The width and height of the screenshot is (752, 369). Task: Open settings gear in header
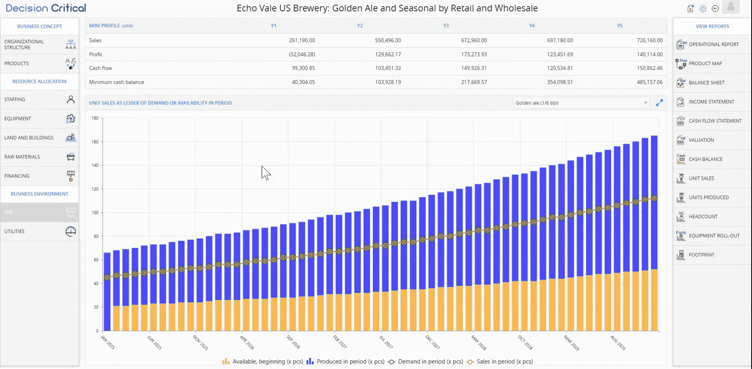(703, 9)
